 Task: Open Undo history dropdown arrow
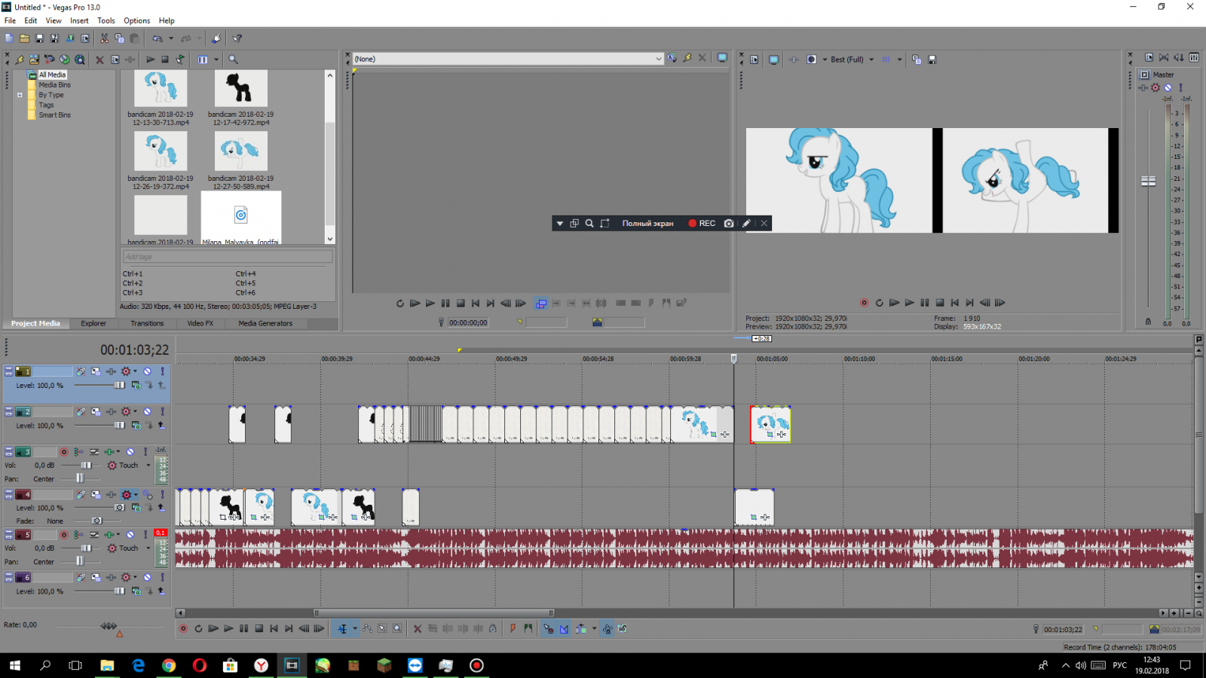pos(171,38)
